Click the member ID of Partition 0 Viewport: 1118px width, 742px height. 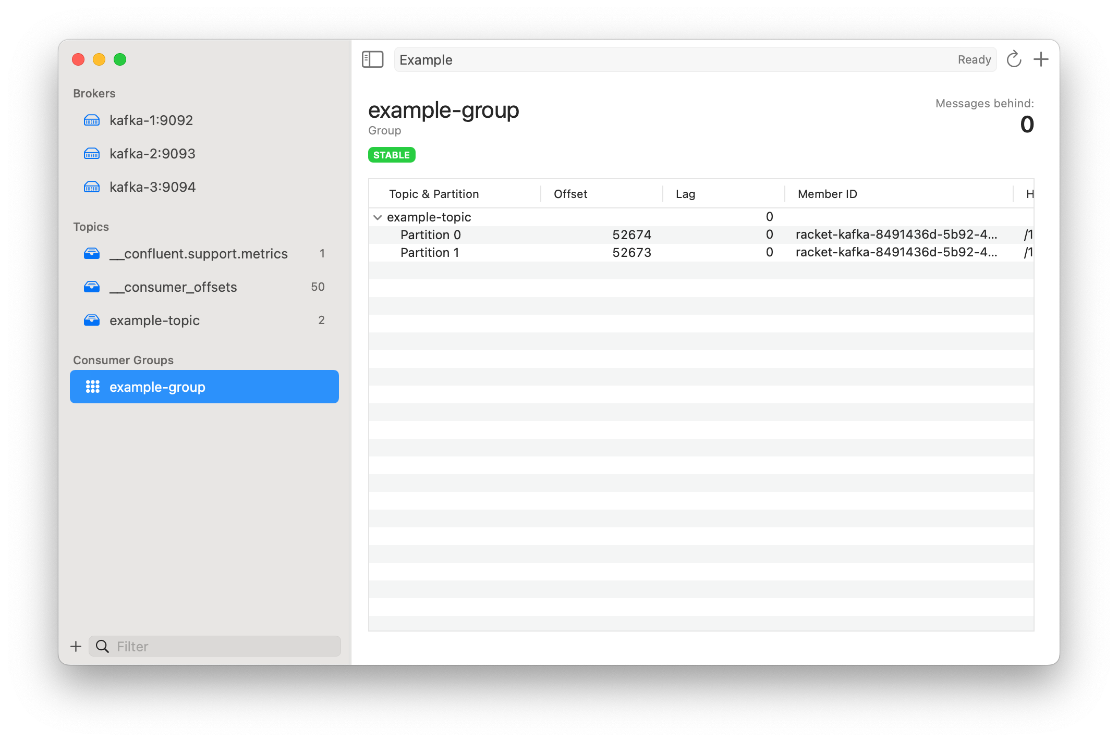point(896,234)
